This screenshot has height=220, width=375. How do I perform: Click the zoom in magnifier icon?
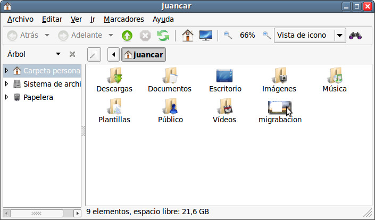tap(266, 36)
